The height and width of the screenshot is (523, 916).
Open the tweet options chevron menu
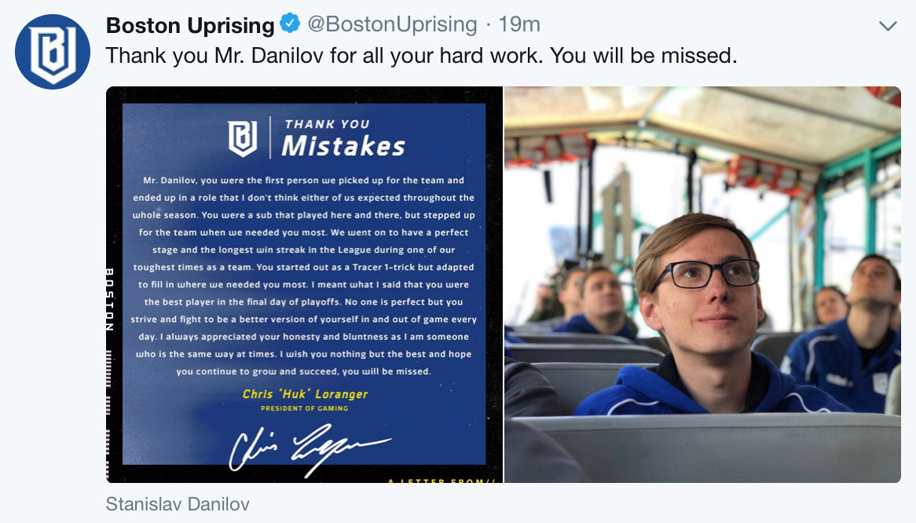point(888,26)
